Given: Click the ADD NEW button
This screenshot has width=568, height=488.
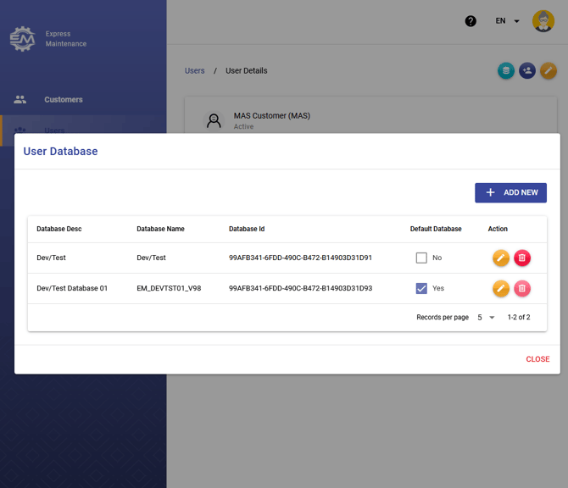Looking at the screenshot, I should [x=510, y=192].
